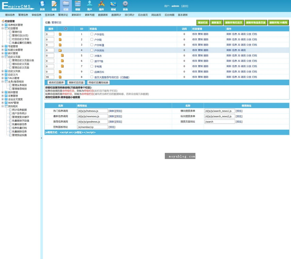Expand the 自定义列表 tree node
Screen dimensions: 291x259
click(x=2, y=71)
